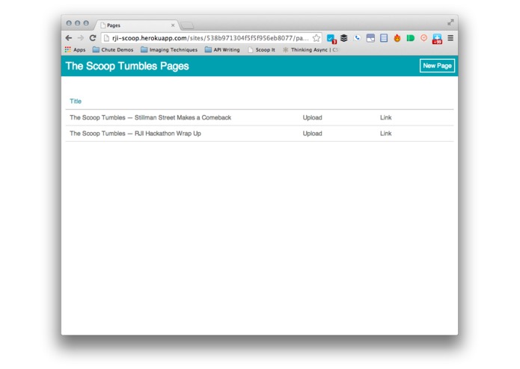Image resolution: width=520 pixels, height=369 pixels.
Task: Click The Scoop Tumbles Pages heading
Action: point(127,66)
